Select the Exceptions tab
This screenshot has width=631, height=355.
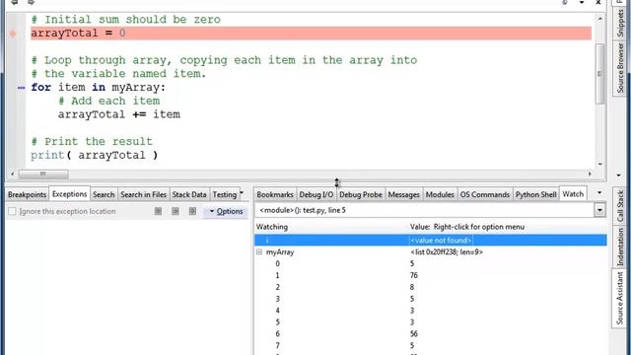coord(69,194)
